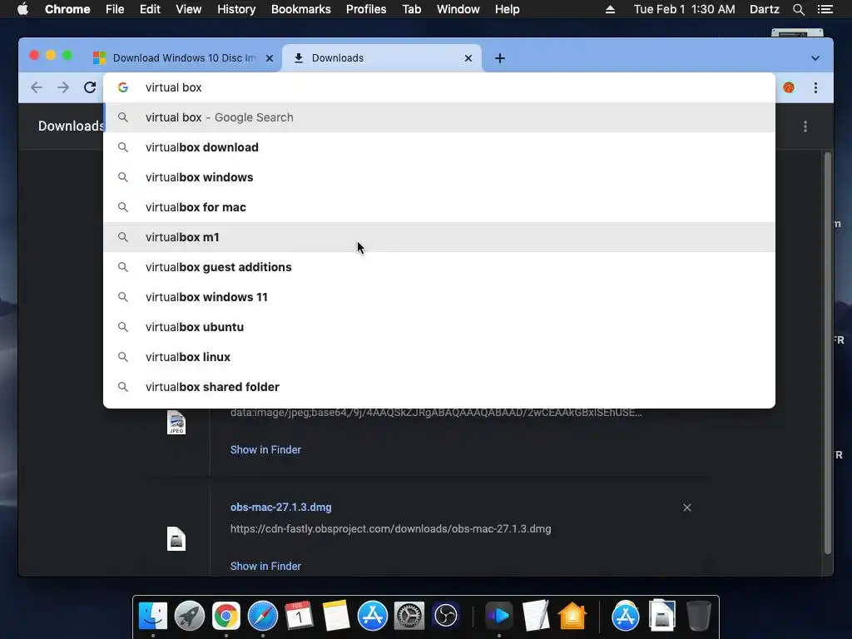Pick the 'virtualbox shared folder' suggestion
The height and width of the screenshot is (639, 852).
coord(439,386)
